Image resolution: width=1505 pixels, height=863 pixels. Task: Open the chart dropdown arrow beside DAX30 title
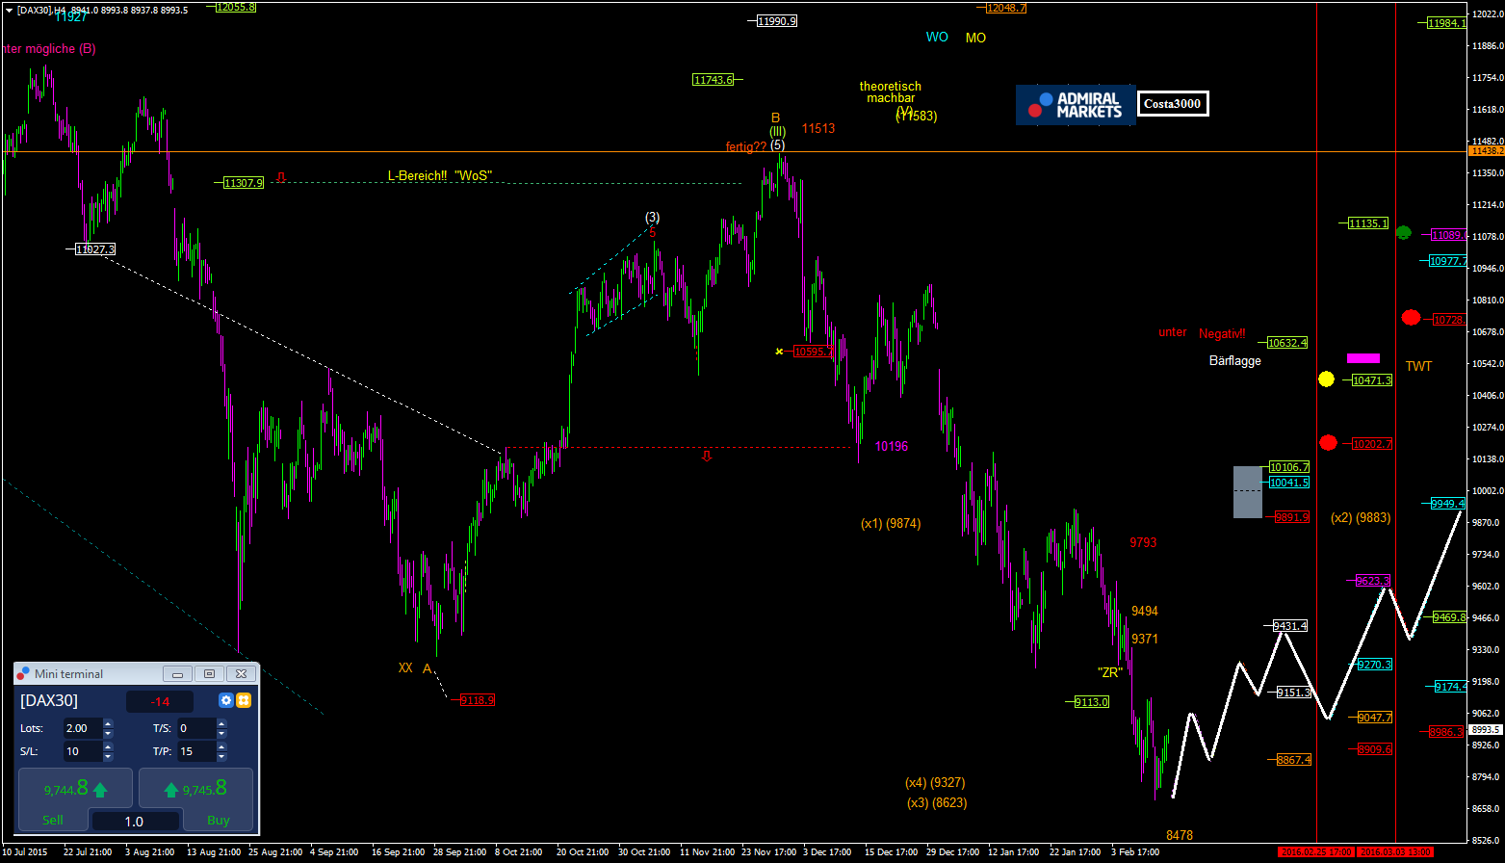pos(9,10)
